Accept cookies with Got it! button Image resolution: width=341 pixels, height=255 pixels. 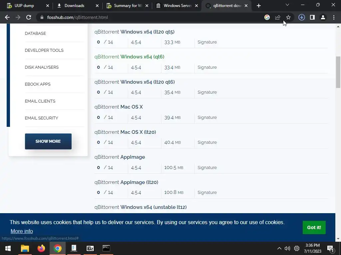[314, 227]
